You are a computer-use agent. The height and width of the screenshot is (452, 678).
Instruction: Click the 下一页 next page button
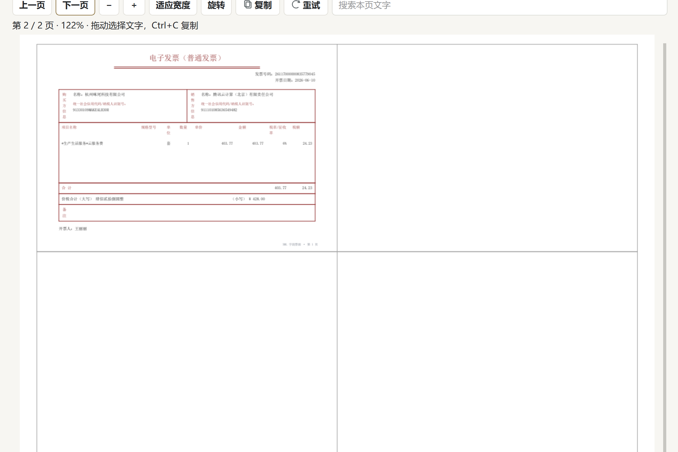click(75, 6)
